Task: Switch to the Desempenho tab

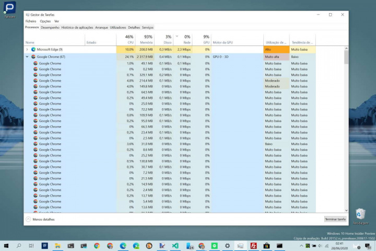Action: click(x=50, y=27)
